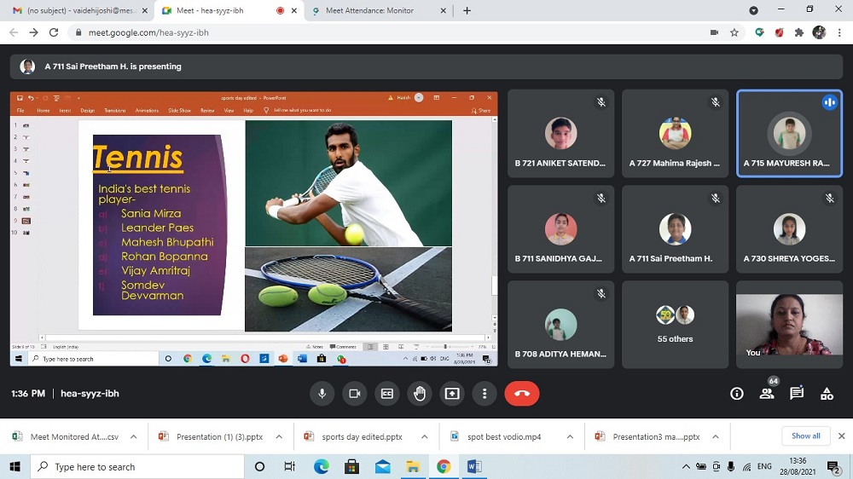Expand options for spot best vodio.mp4 download

[x=570, y=437]
